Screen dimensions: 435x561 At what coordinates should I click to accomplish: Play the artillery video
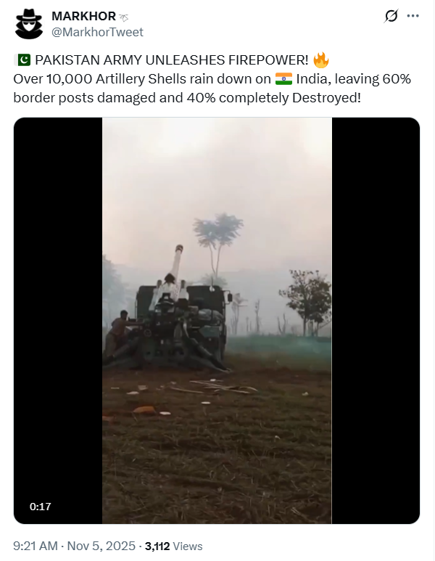pos(217,321)
